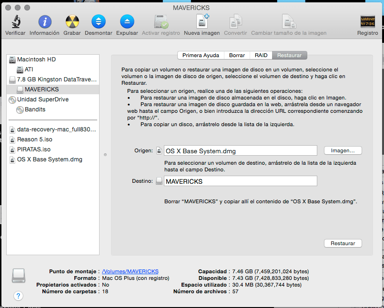Open the Registro log icon
Screen dimensions: 384x308
[x=367, y=21]
